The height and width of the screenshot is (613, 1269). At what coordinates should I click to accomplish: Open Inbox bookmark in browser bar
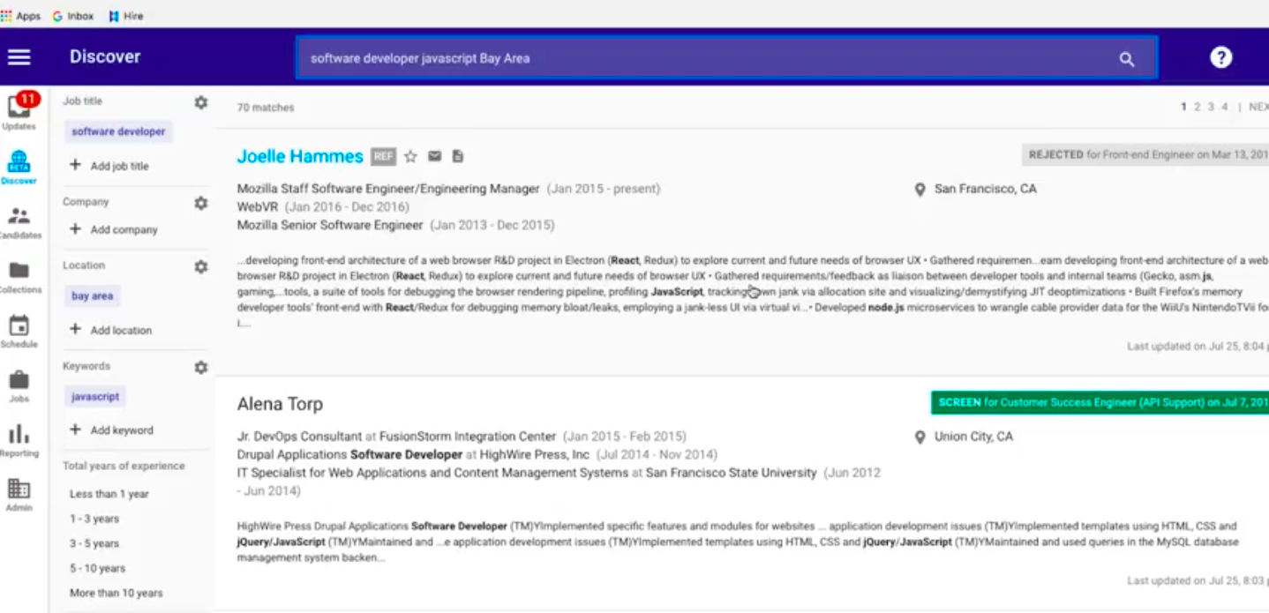(x=74, y=16)
